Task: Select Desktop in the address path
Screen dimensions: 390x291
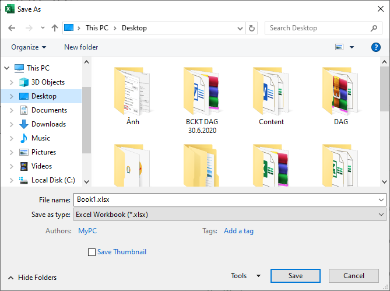Action: (134, 28)
